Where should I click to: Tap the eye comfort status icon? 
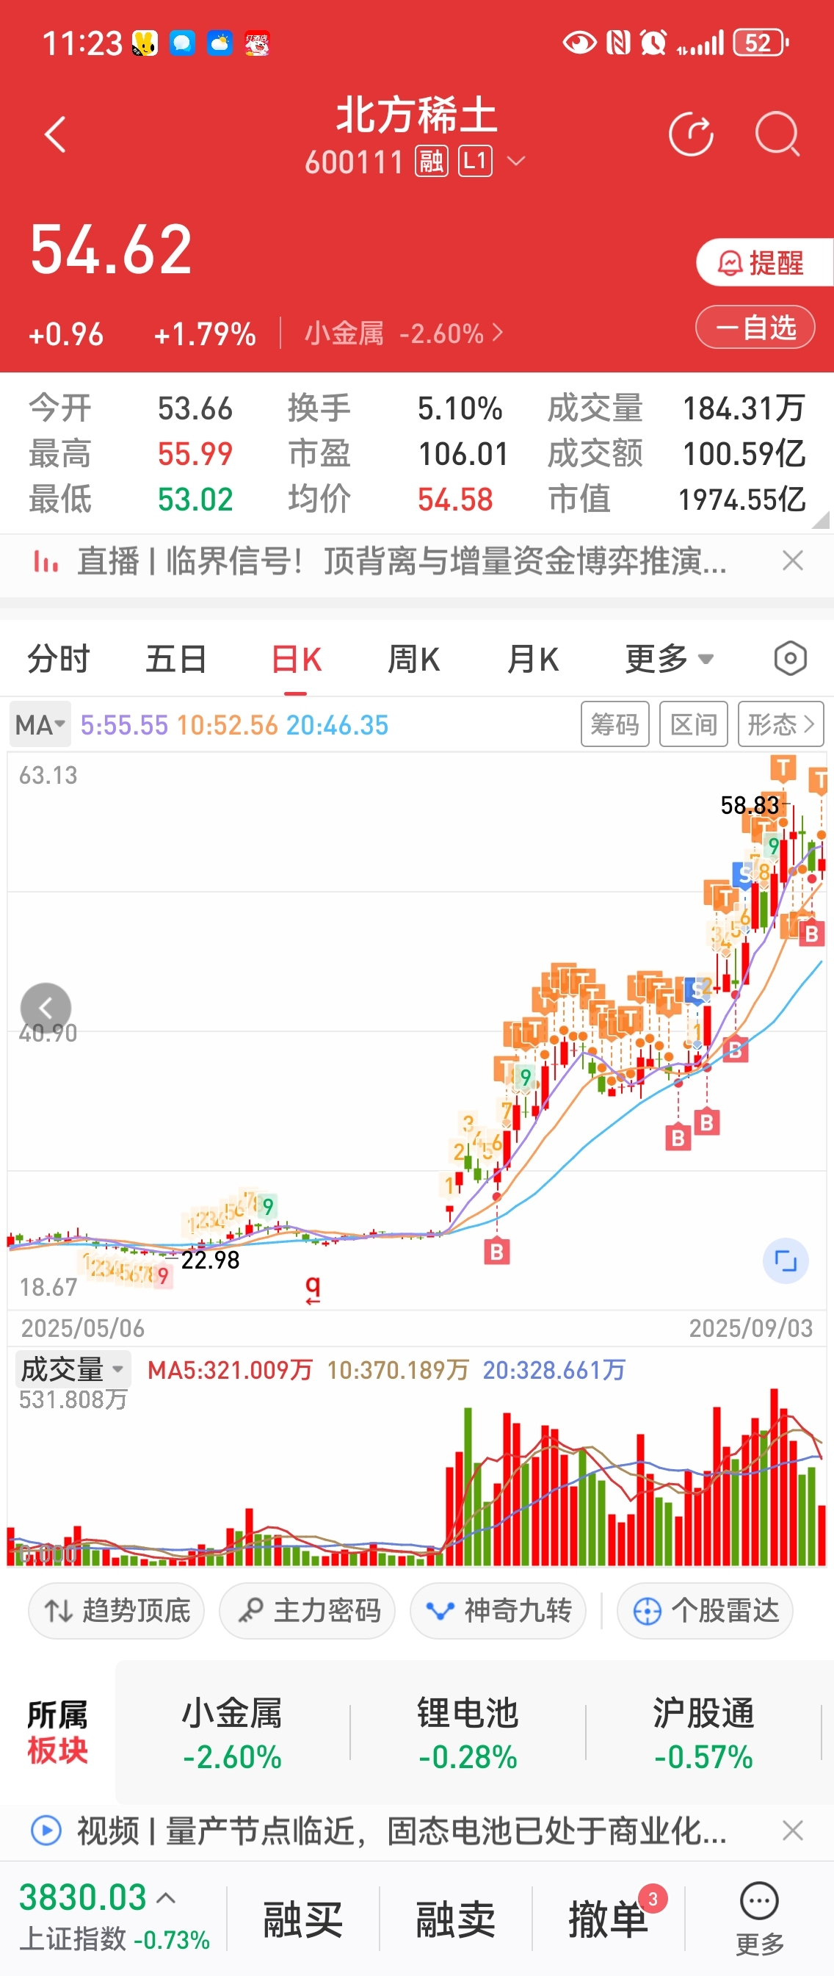579,43
